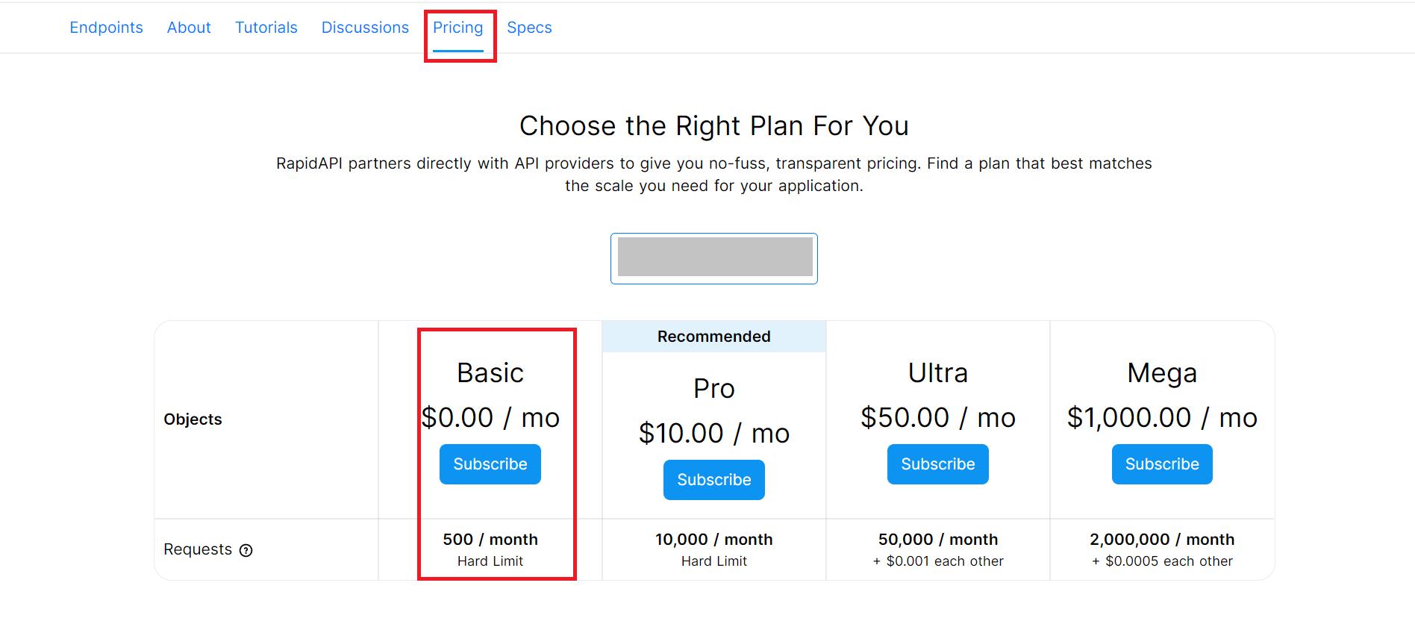Image resolution: width=1415 pixels, height=618 pixels.
Task: Subscribe to the Mega plan
Action: (x=1162, y=464)
